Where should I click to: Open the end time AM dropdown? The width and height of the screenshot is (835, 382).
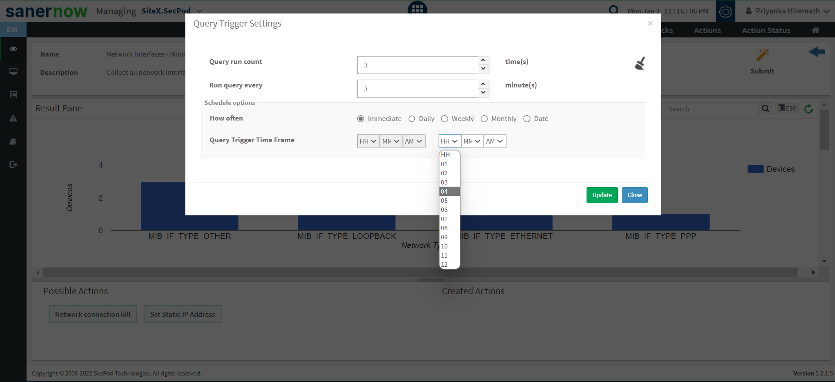(x=495, y=141)
